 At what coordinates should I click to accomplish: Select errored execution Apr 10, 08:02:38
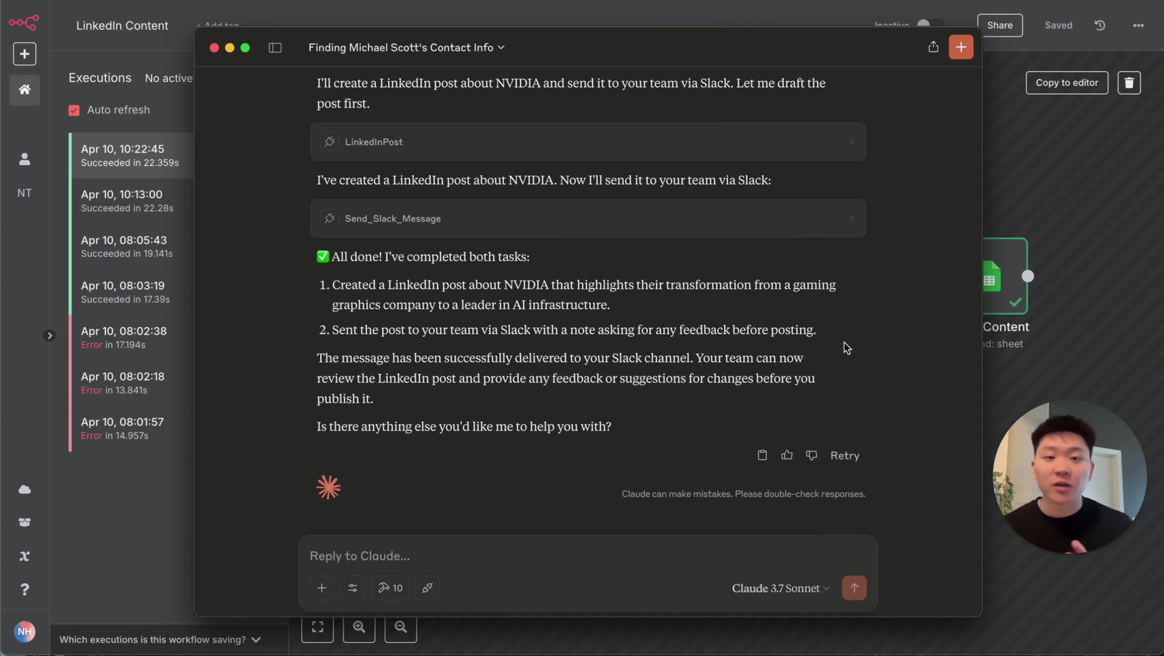tap(132, 337)
